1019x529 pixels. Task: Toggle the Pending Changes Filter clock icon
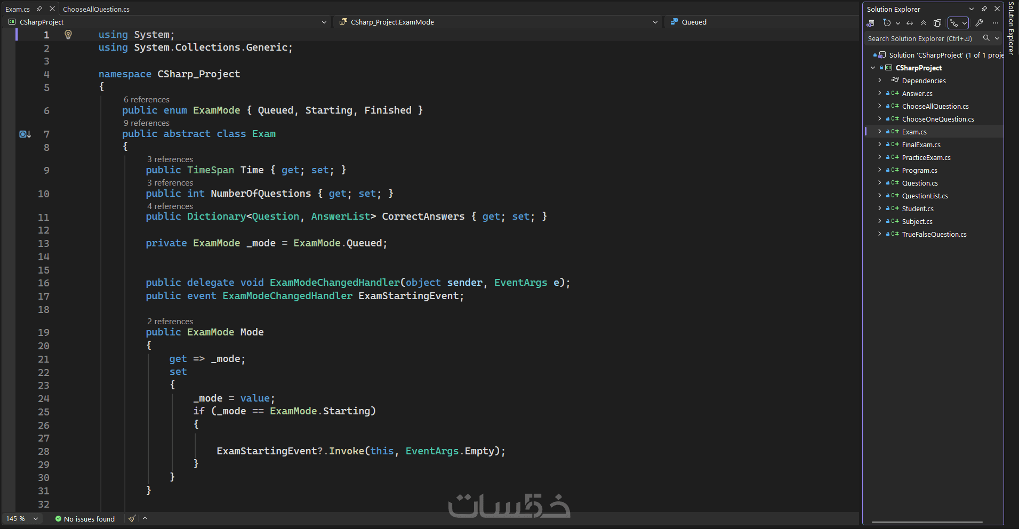887,23
